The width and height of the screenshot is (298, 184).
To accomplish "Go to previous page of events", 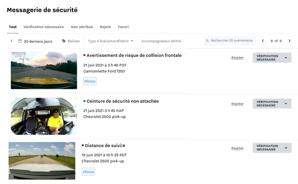I will tap(263, 41).
